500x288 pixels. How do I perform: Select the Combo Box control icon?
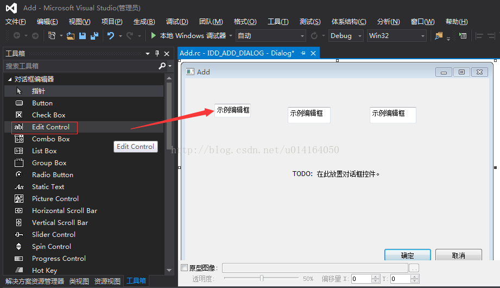pos(19,139)
